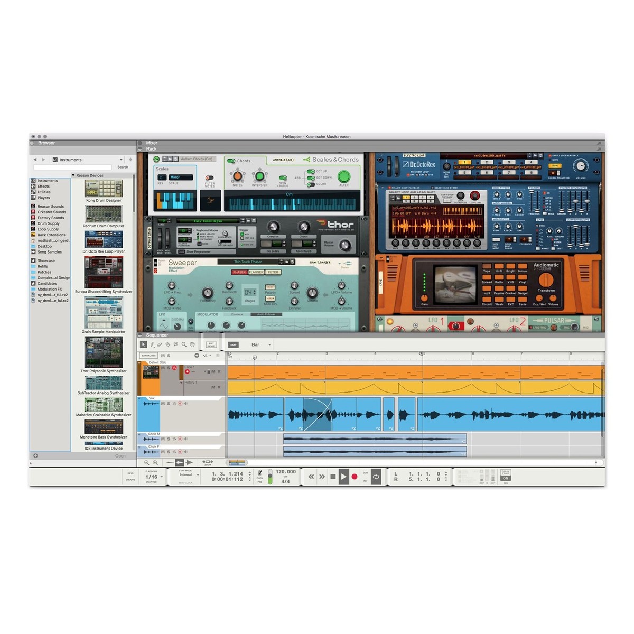Viewport: 634px width, 634px height.
Task: Select the Hand tool in Sequencer toolbar
Action: (x=192, y=344)
